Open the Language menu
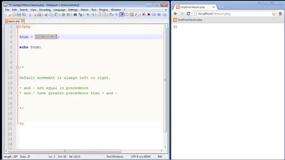 click(x=59, y=10)
